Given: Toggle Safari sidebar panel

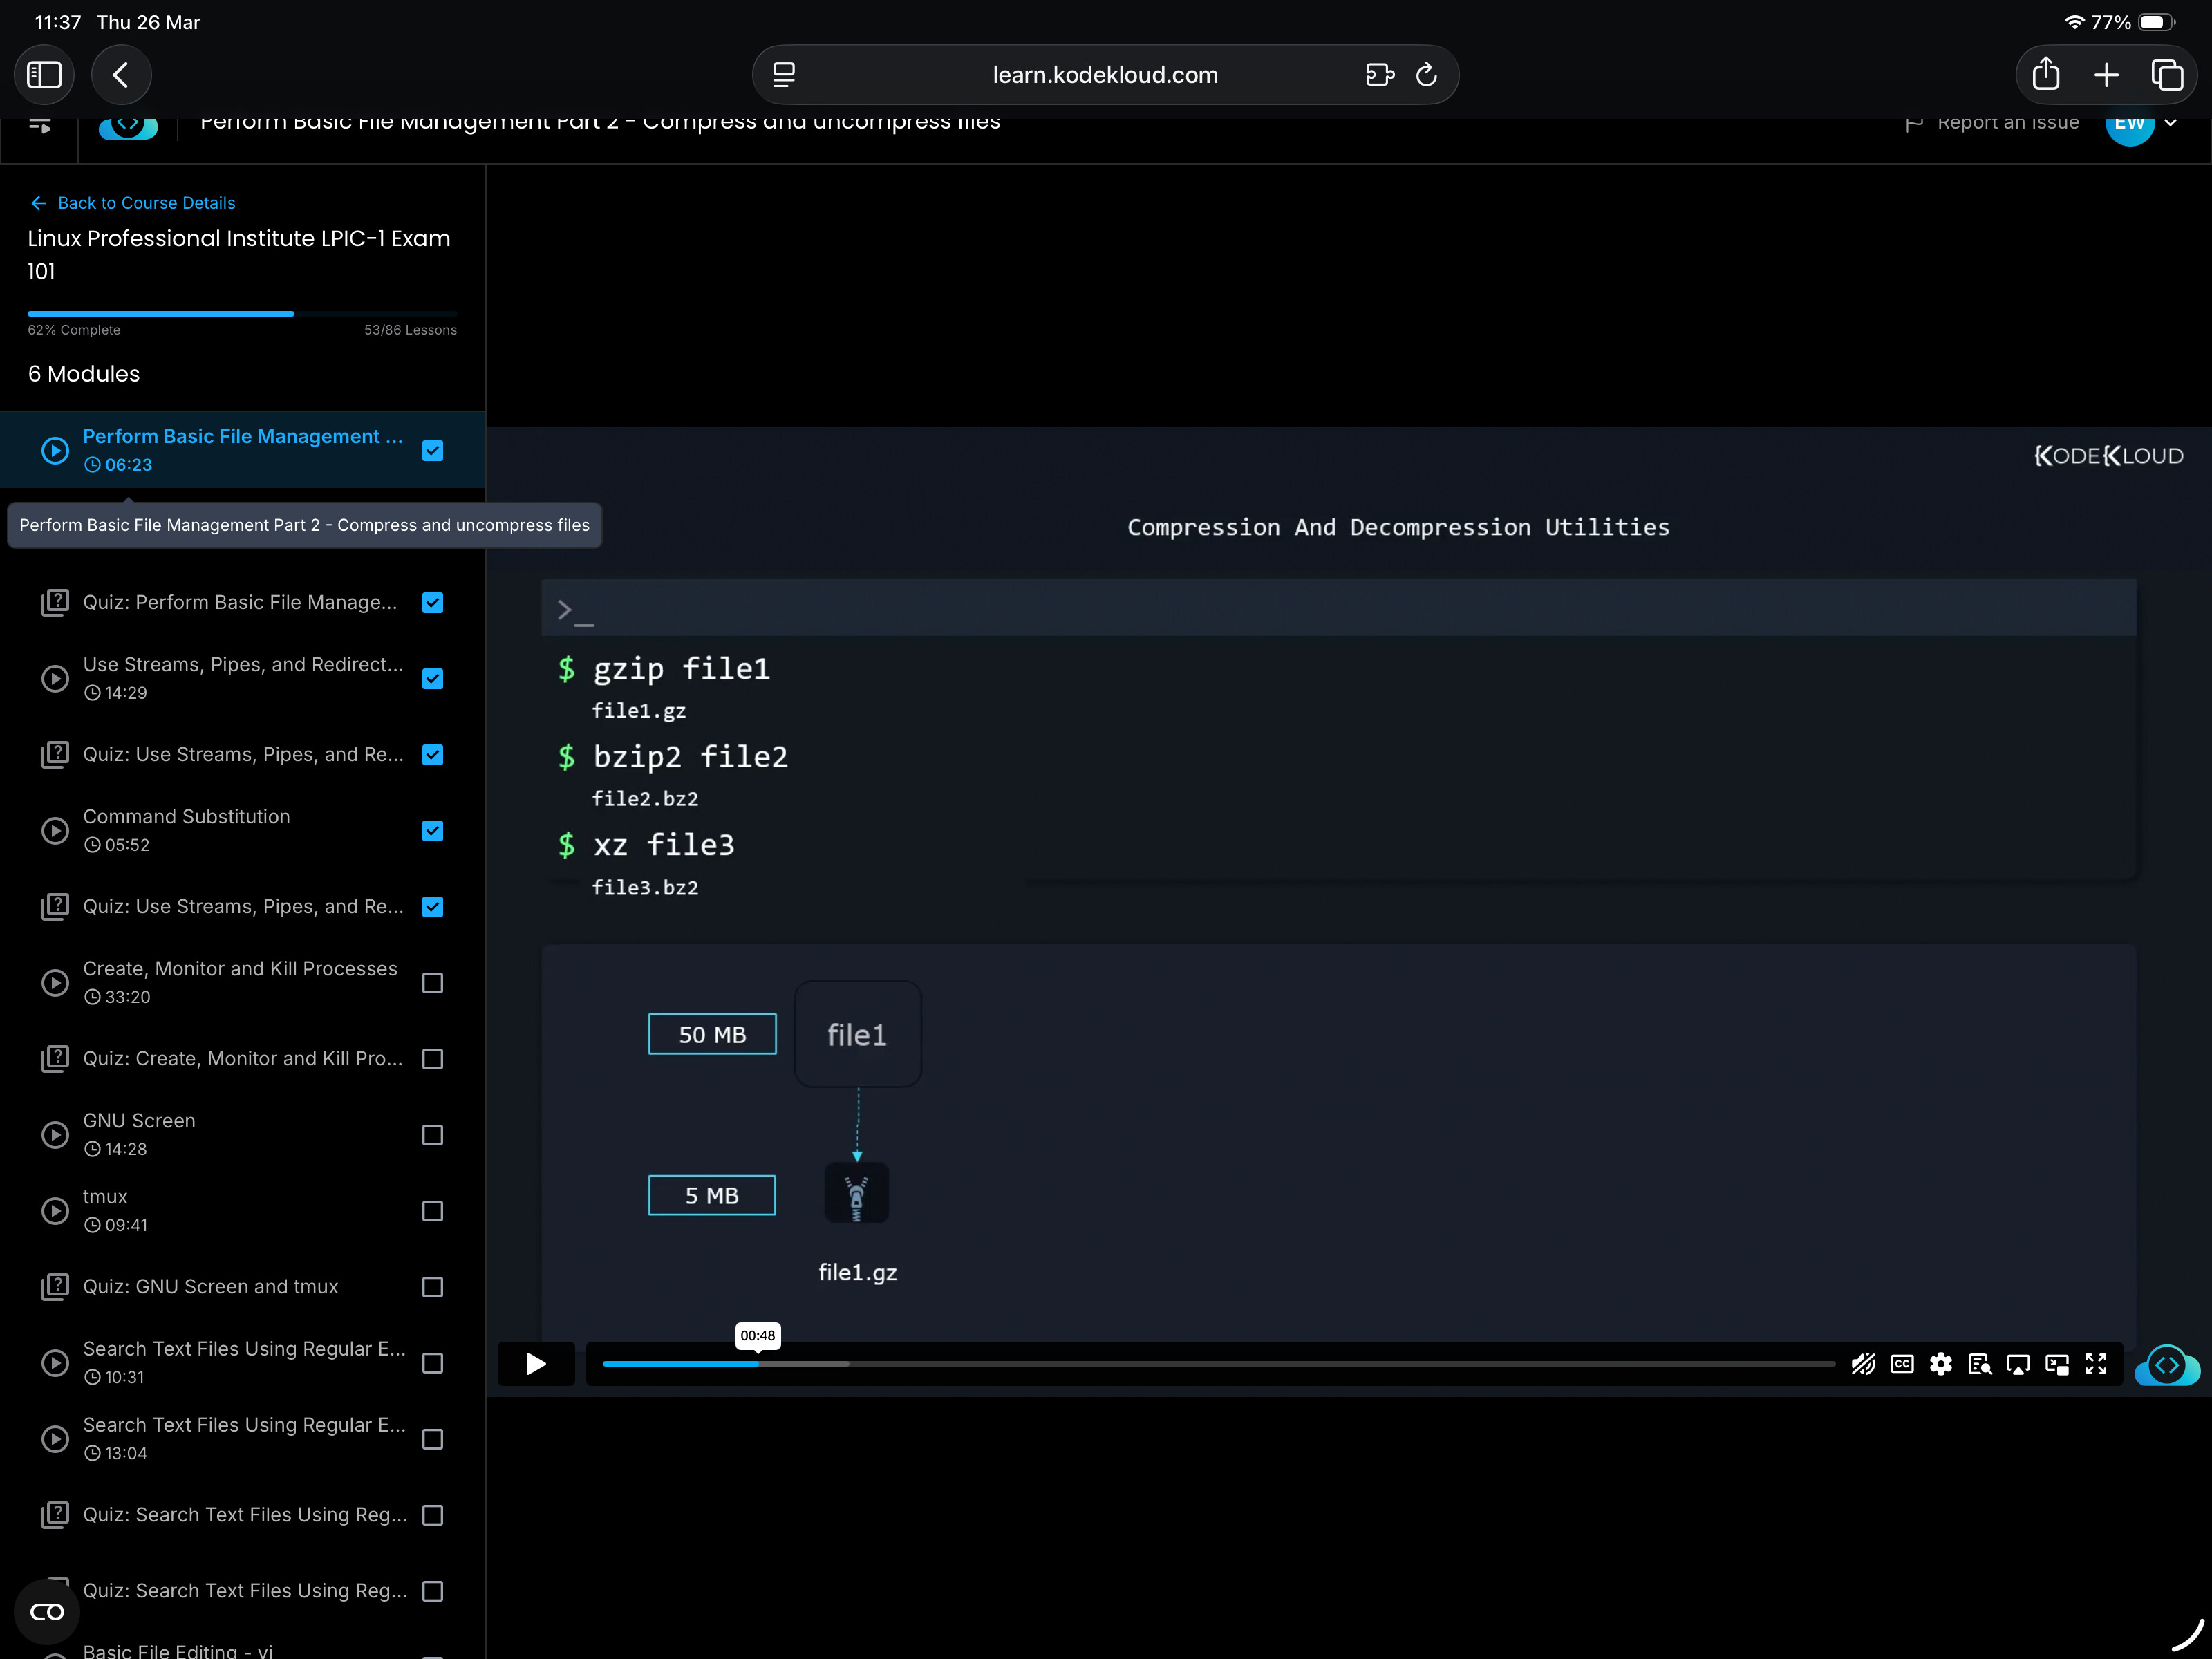Looking at the screenshot, I should click(44, 75).
